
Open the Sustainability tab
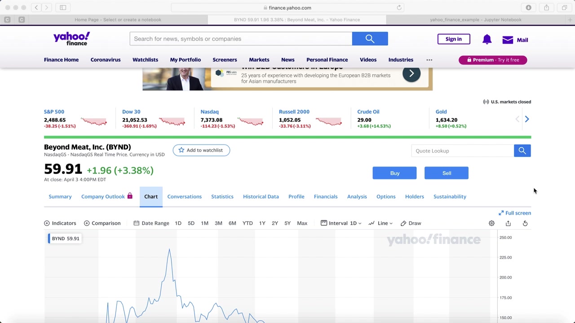coord(450,196)
